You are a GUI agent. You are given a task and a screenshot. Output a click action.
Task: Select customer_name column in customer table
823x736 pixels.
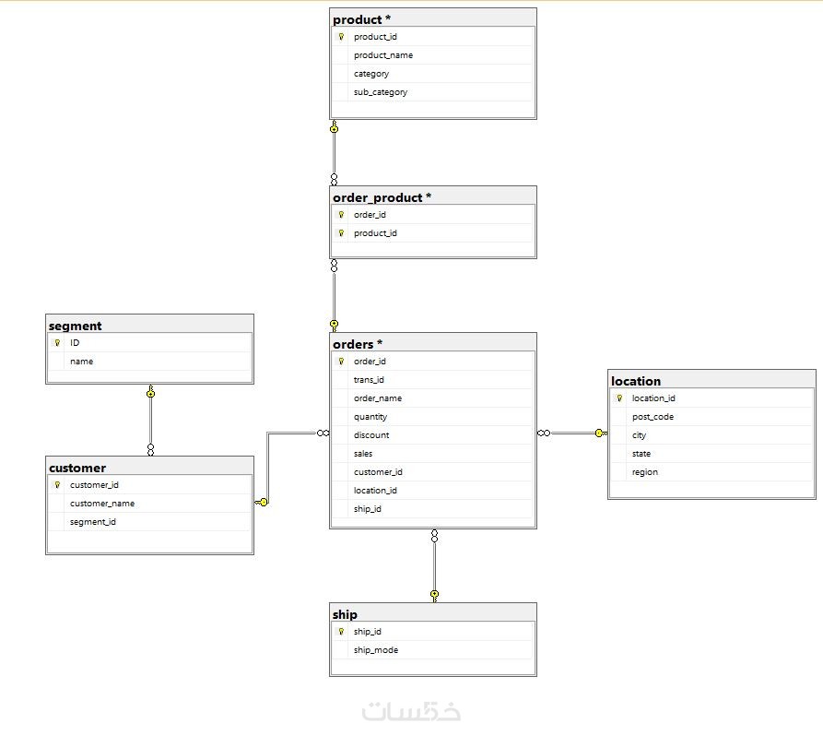(149, 504)
